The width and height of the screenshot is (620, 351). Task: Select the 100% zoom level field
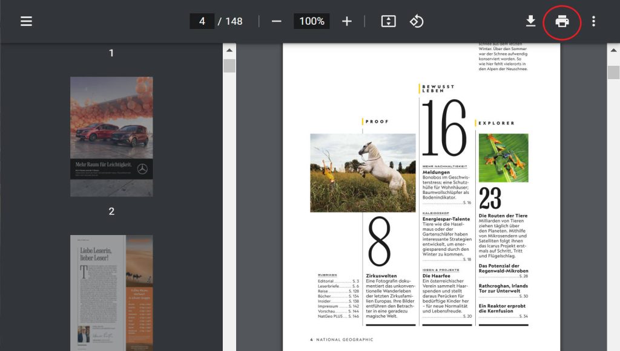(311, 21)
